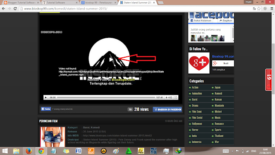Viewport: 275px width, 155px height.
Task: Open the Mandarin category
Action: pos(219,105)
